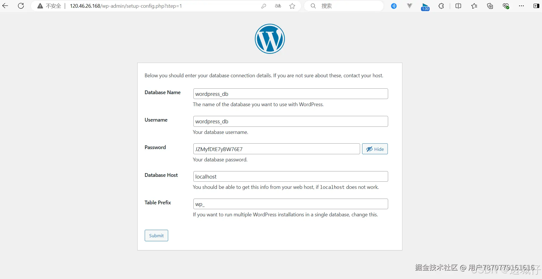The height and width of the screenshot is (279, 542).
Task: Open the extension showing 1.00 badge
Action: click(425, 7)
